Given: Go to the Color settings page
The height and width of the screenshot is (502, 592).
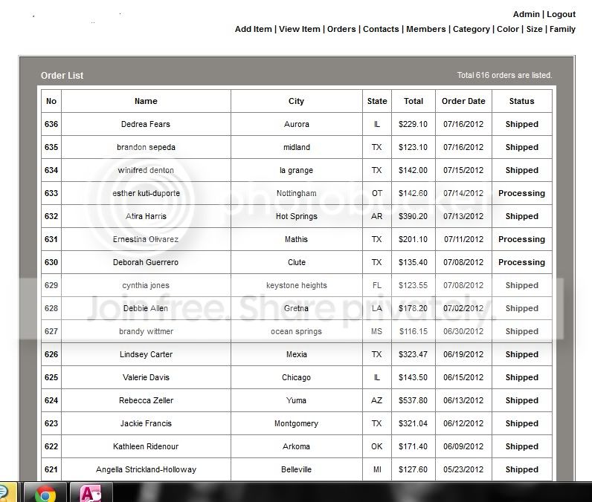Looking at the screenshot, I should pos(508,29).
